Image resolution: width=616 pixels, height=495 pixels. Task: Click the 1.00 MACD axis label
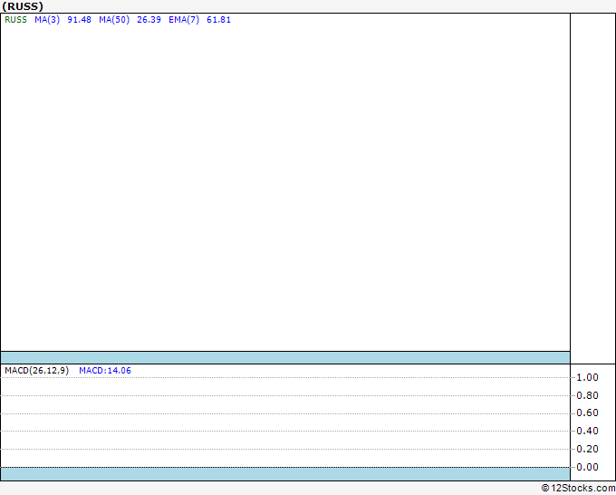[x=587, y=377]
